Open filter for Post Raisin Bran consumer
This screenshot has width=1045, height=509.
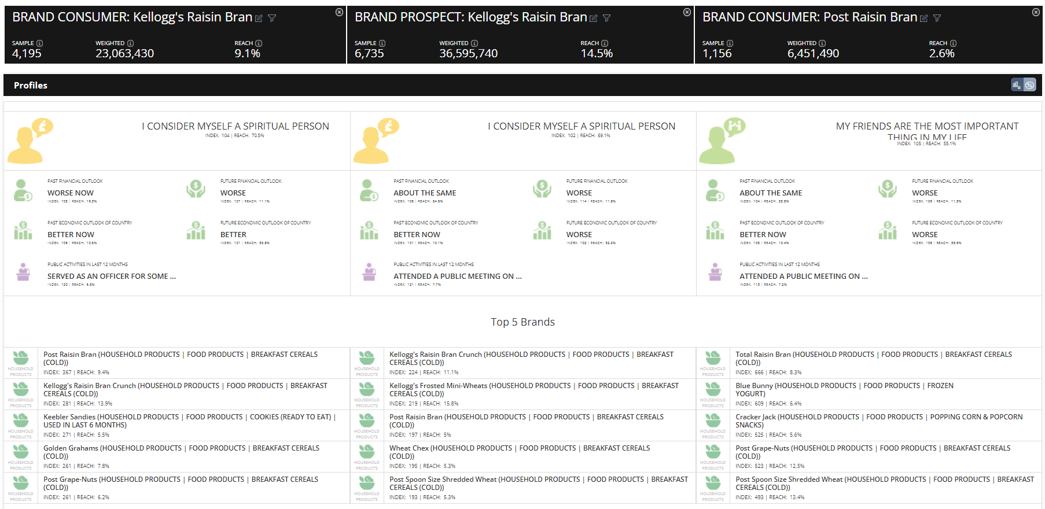[937, 19]
